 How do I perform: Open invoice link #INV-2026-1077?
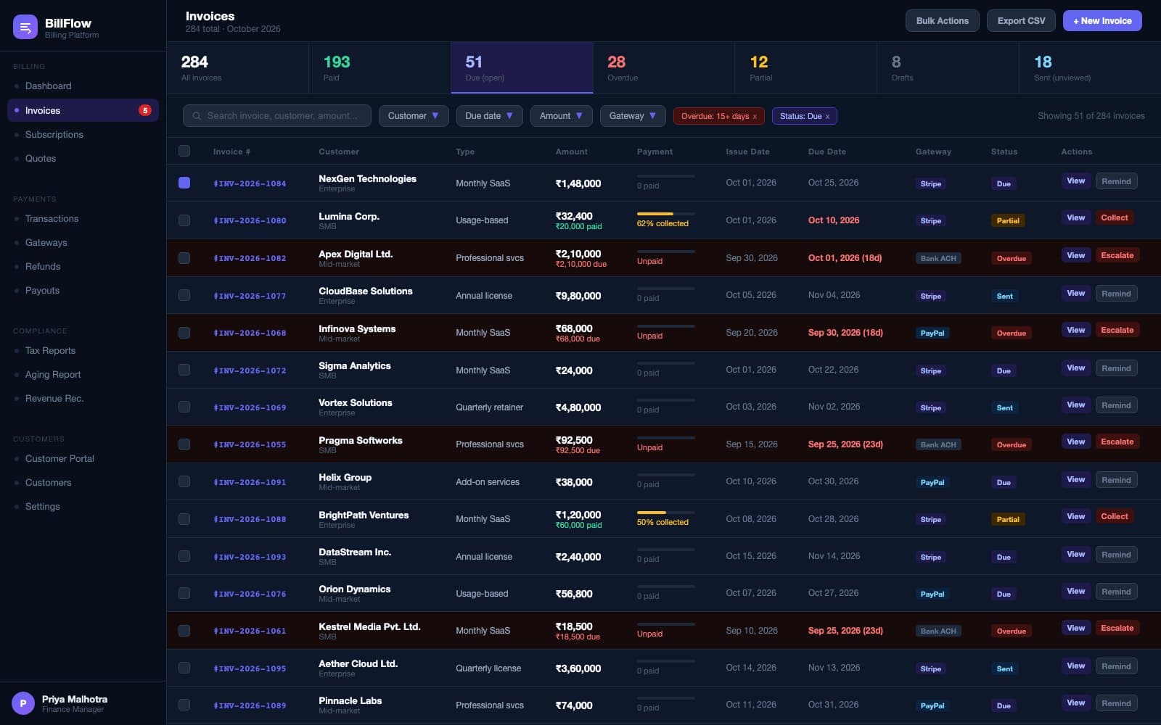point(250,296)
